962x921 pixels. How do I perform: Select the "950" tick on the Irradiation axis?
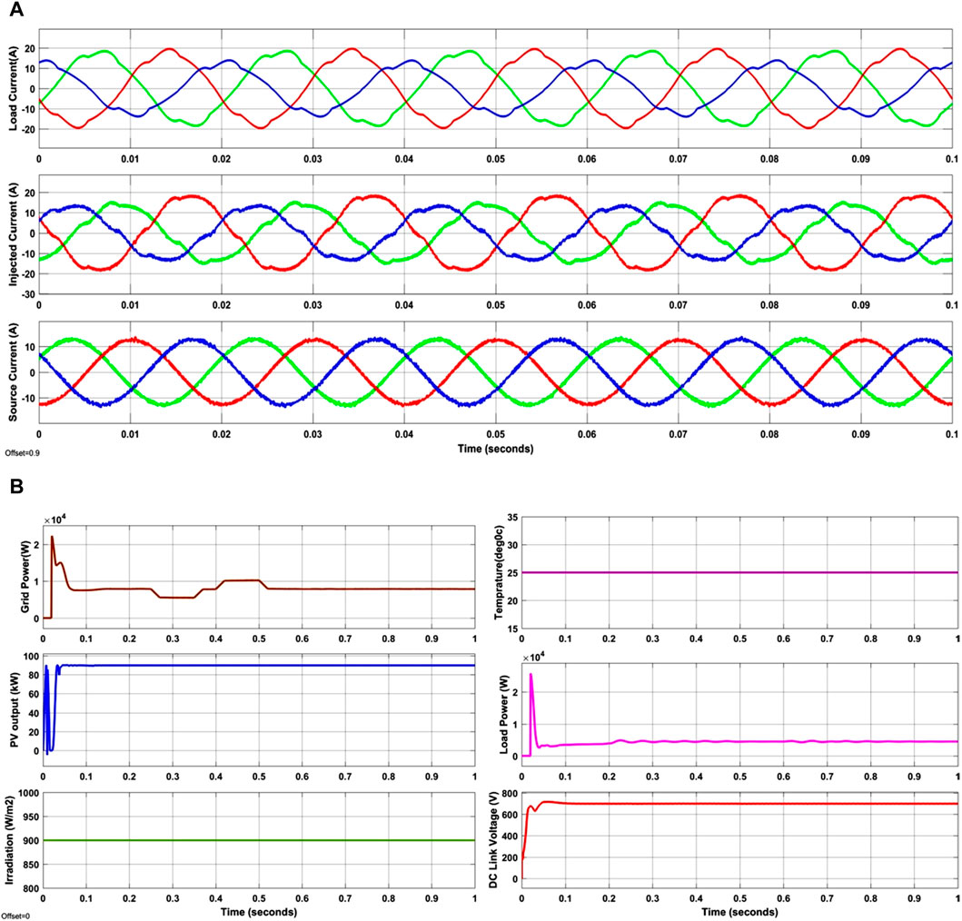pyautogui.click(x=31, y=817)
